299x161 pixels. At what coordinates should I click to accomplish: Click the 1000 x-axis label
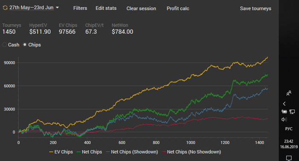pos(191,143)
